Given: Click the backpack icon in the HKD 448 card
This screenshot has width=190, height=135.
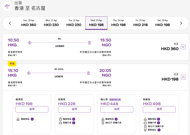Looking at the screenshot, I should 103,119.
